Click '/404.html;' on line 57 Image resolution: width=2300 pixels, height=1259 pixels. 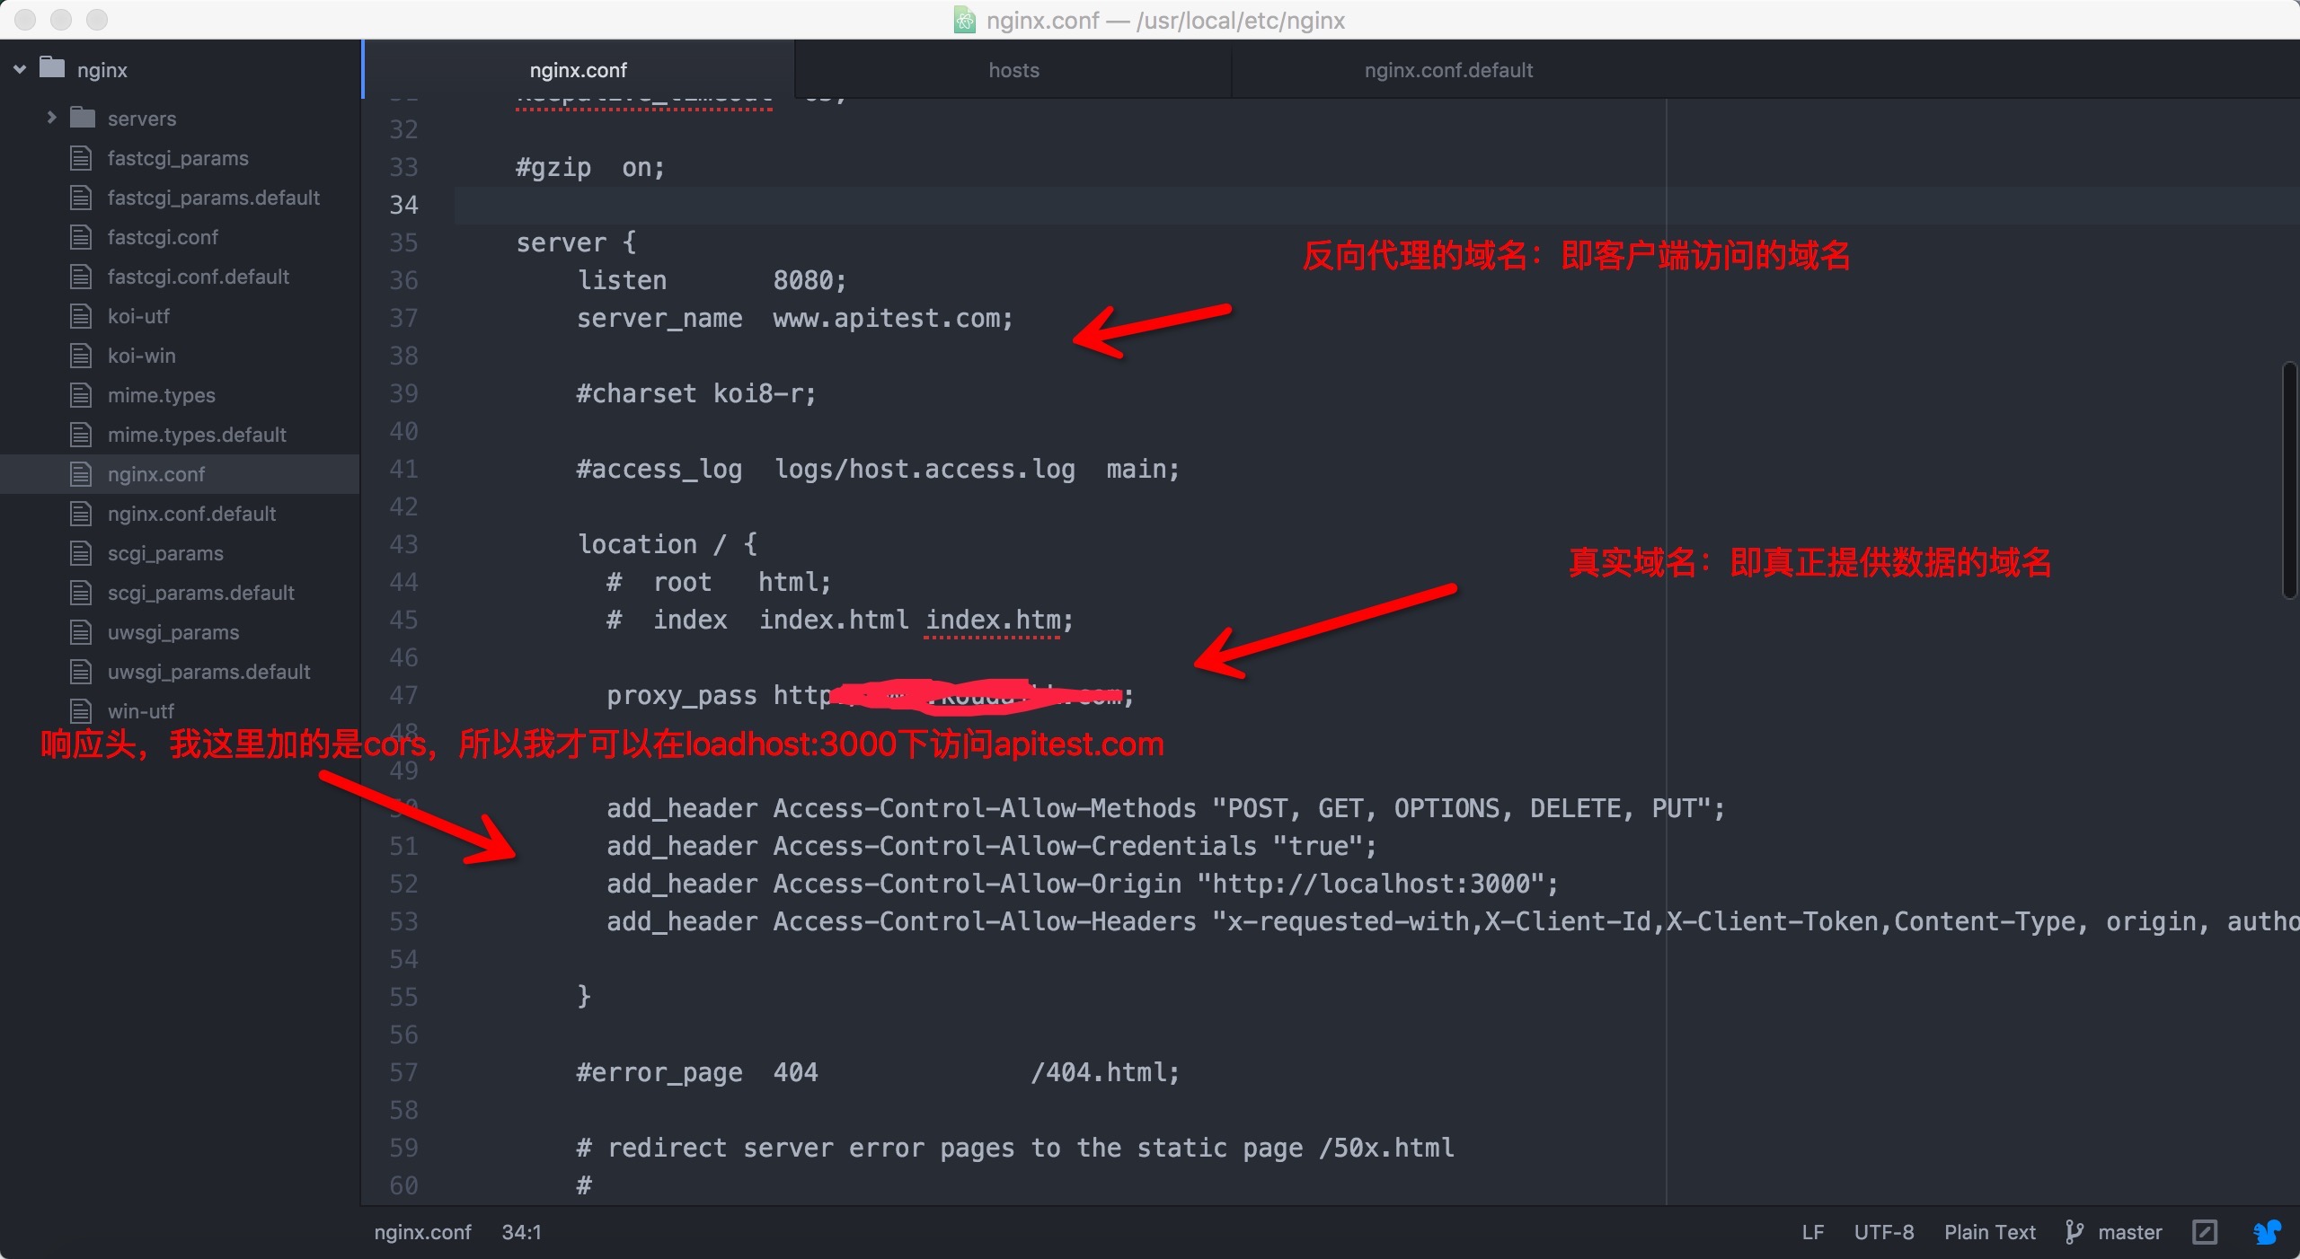coord(1105,1072)
